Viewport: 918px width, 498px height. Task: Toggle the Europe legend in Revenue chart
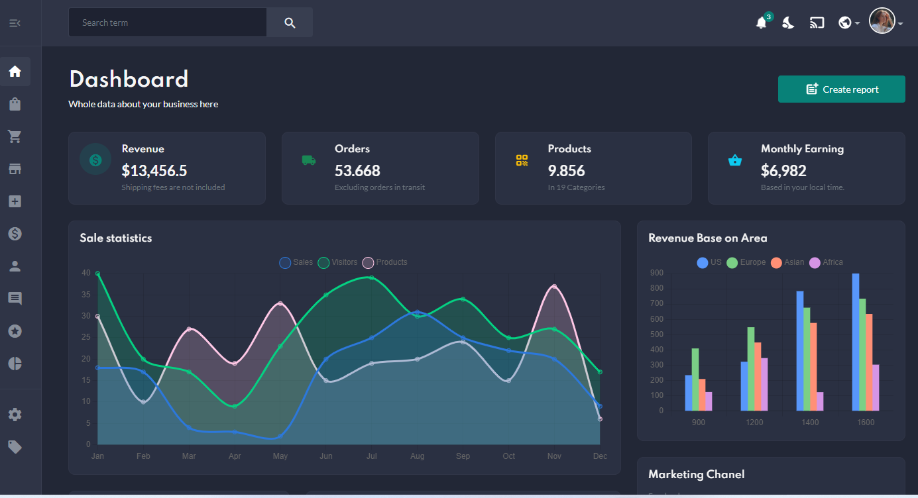coord(746,262)
